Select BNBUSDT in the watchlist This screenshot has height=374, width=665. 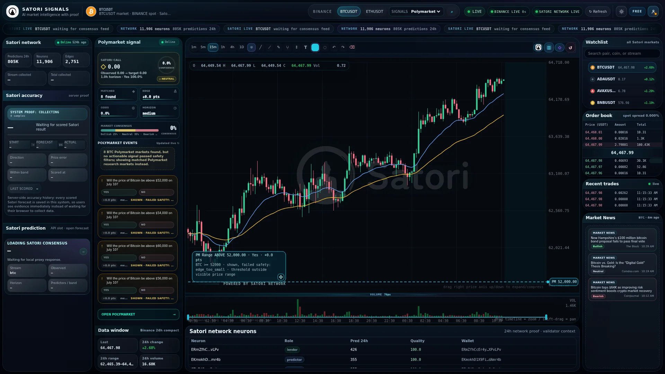pos(622,103)
